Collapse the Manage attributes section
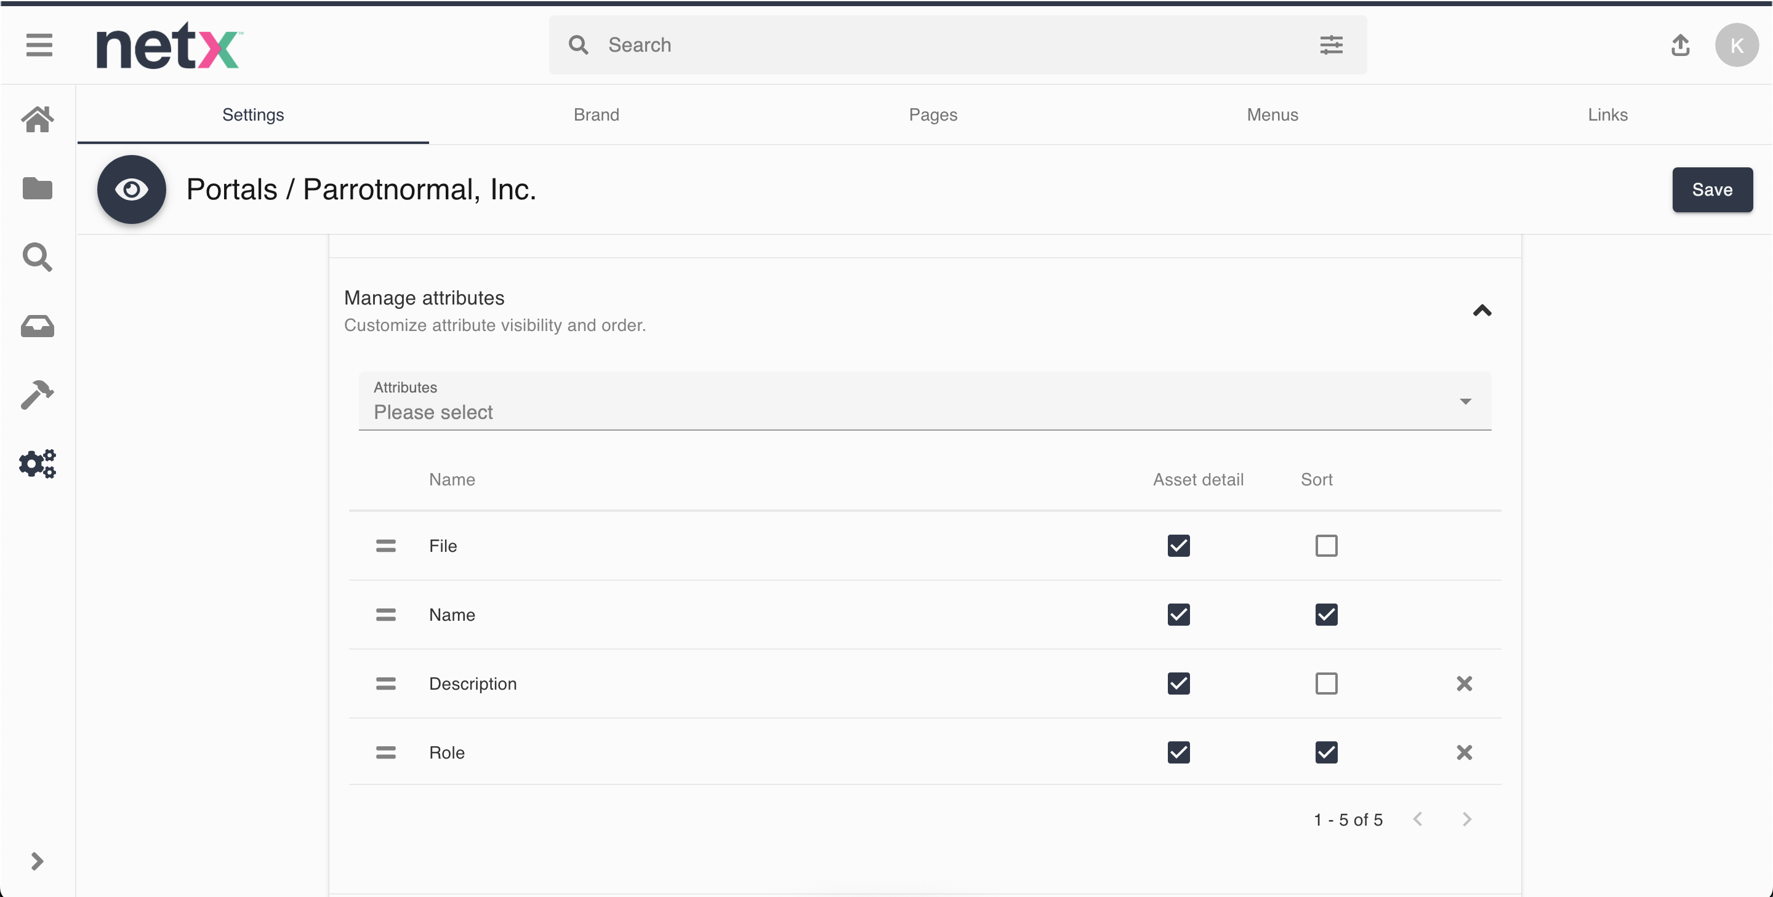The height and width of the screenshot is (897, 1773). click(1482, 311)
